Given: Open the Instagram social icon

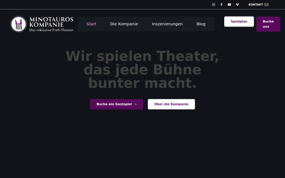Looking at the screenshot, I should 213,5.
